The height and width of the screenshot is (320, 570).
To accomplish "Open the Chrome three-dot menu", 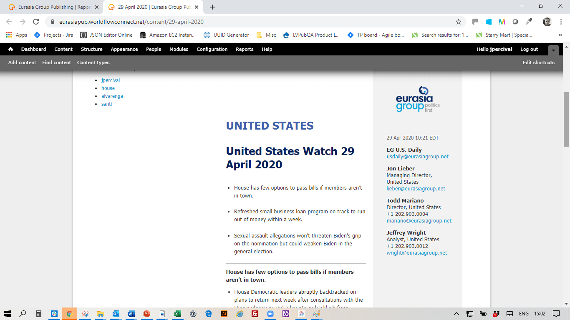I will (x=560, y=22).
